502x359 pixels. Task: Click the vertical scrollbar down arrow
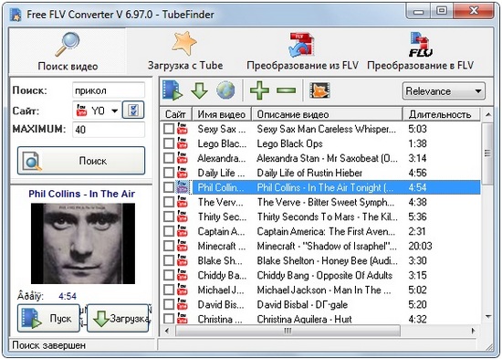(x=488, y=317)
